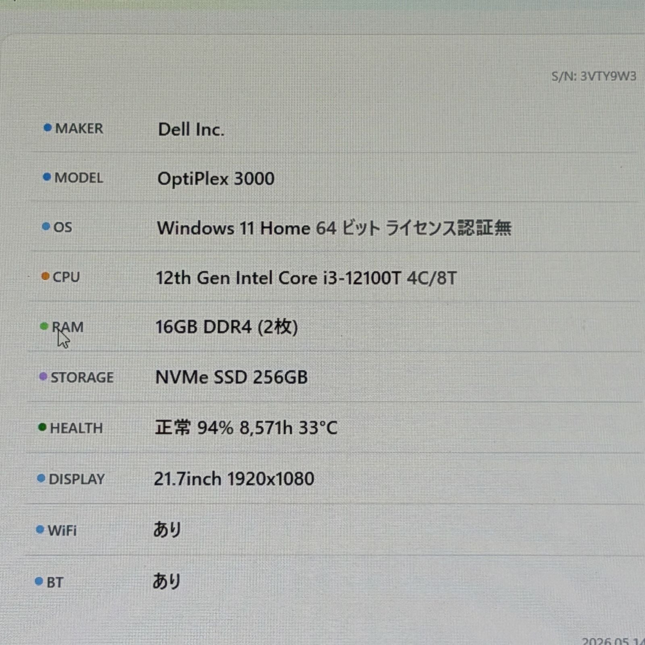Click the dark green dot beside HEALTH
This screenshot has height=645, width=645.
(42, 427)
